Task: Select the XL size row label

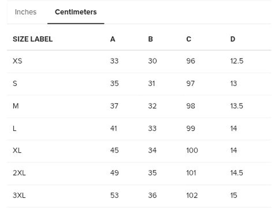Action: pyautogui.click(x=17, y=151)
